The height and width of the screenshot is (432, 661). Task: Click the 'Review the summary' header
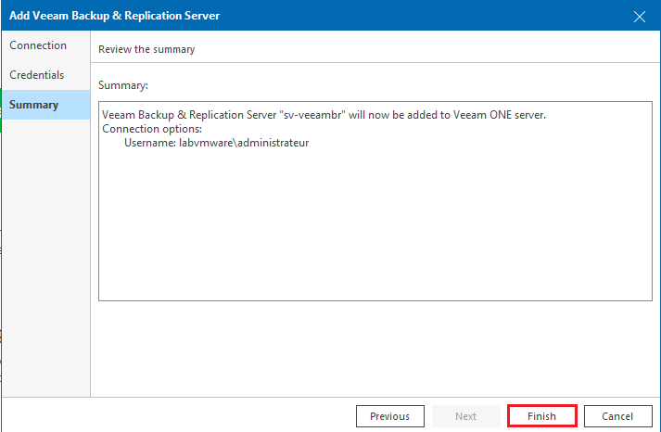click(x=146, y=49)
